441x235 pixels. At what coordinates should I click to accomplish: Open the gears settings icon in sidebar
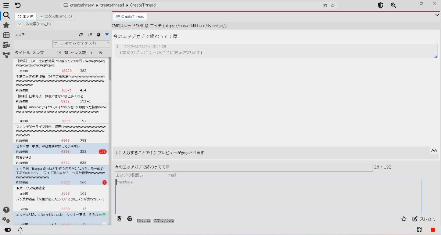pos(6,220)
